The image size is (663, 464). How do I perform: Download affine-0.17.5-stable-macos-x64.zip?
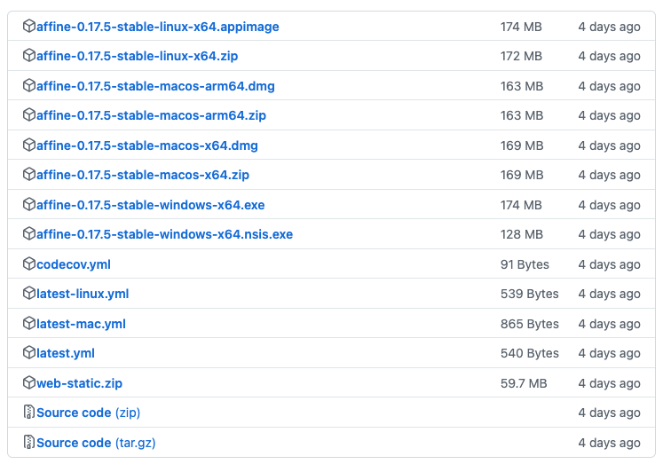[143, 175]
